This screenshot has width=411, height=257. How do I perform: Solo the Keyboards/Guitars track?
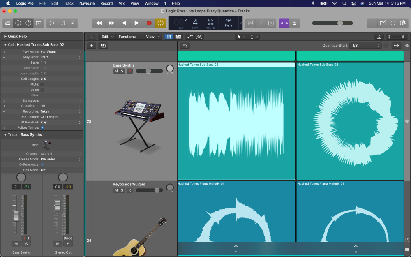(122, 190)
